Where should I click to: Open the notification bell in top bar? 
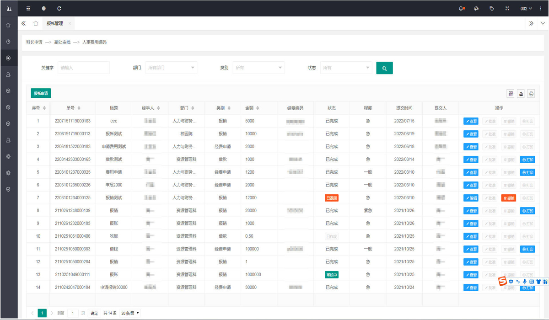pyautogui.click(x=461, y=8)
